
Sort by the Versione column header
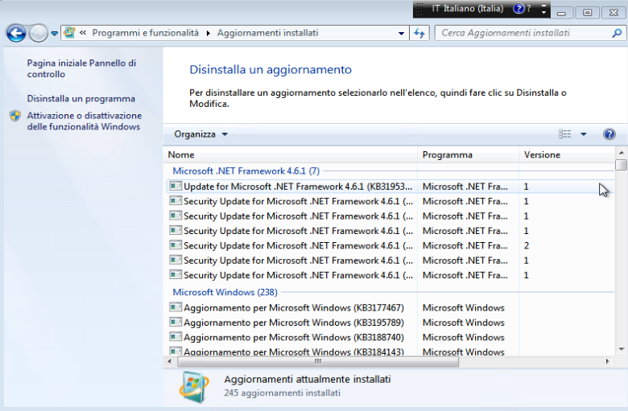coord(566,155)
